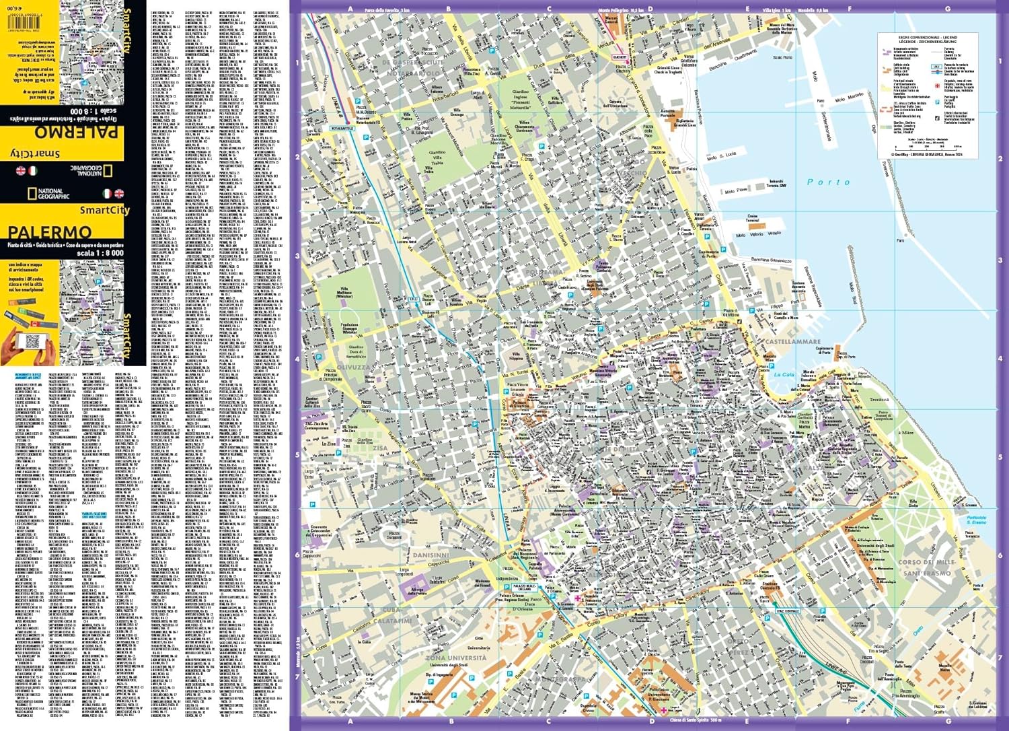Click the red hospital cross in legend

pyautogui.click(x=938, y=85)
